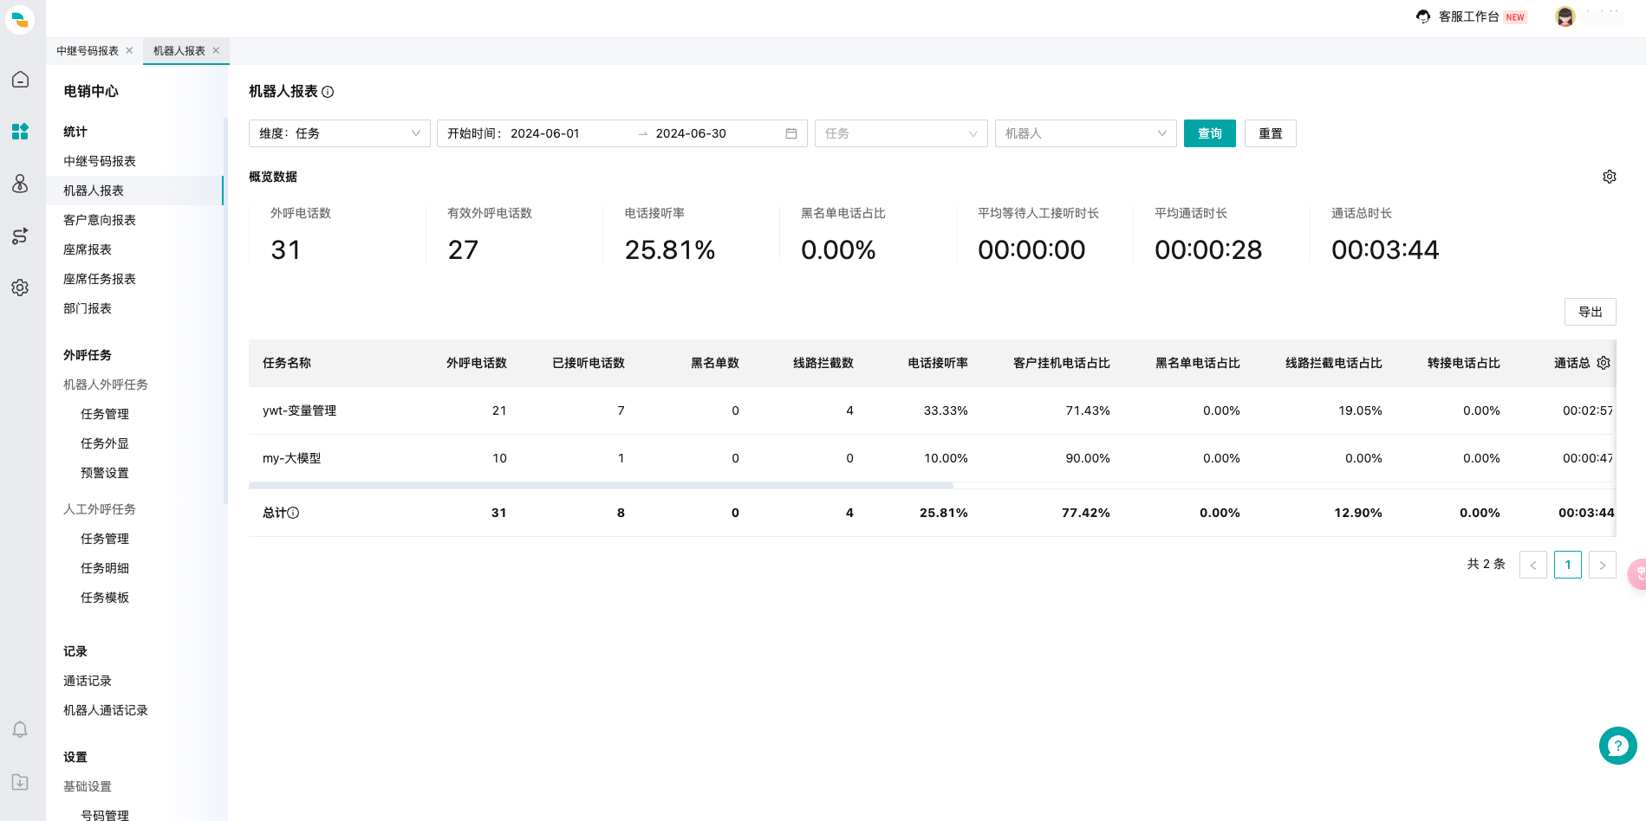Open the 机器人 filter dropdown

1086,133
